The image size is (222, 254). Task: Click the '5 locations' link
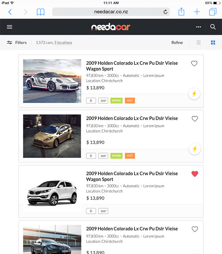coord(63,43)
